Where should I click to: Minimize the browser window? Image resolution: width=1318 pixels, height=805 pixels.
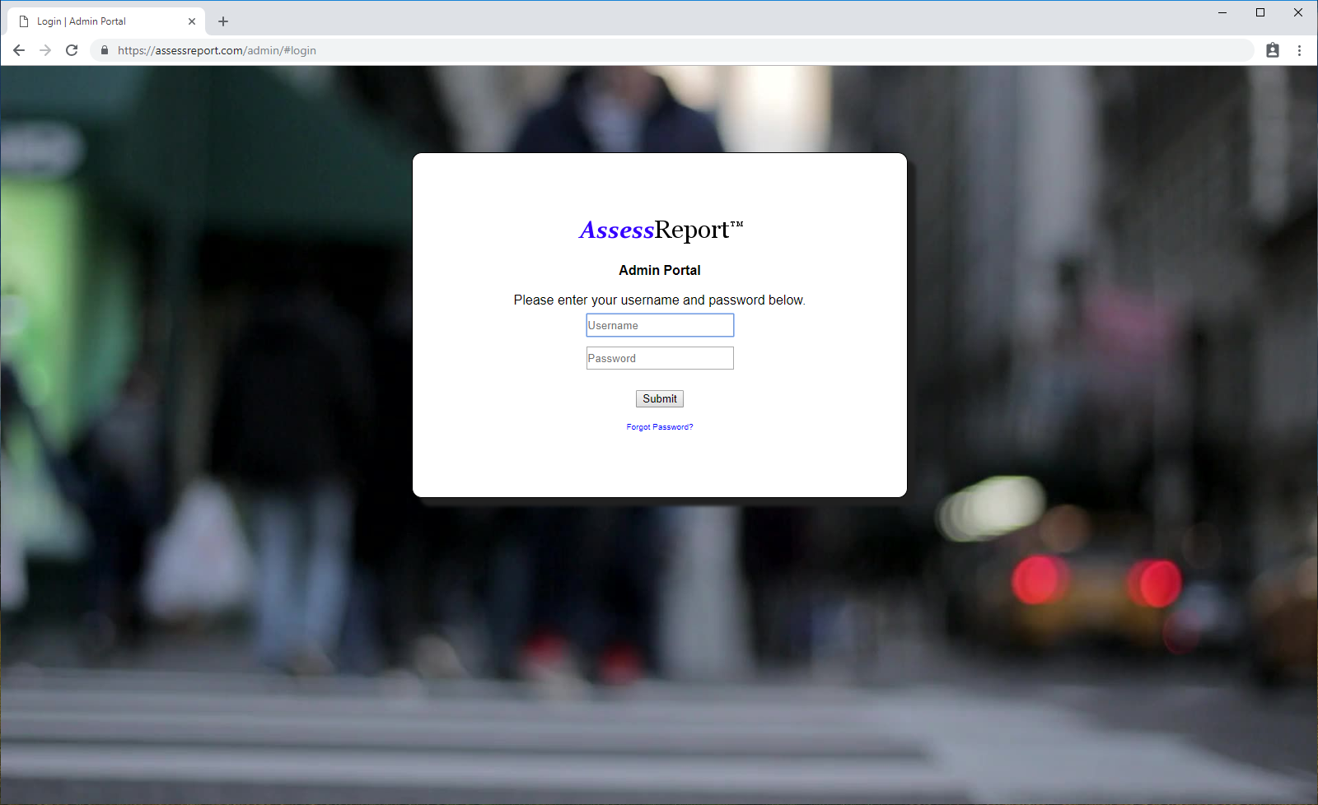(1222, 12)
